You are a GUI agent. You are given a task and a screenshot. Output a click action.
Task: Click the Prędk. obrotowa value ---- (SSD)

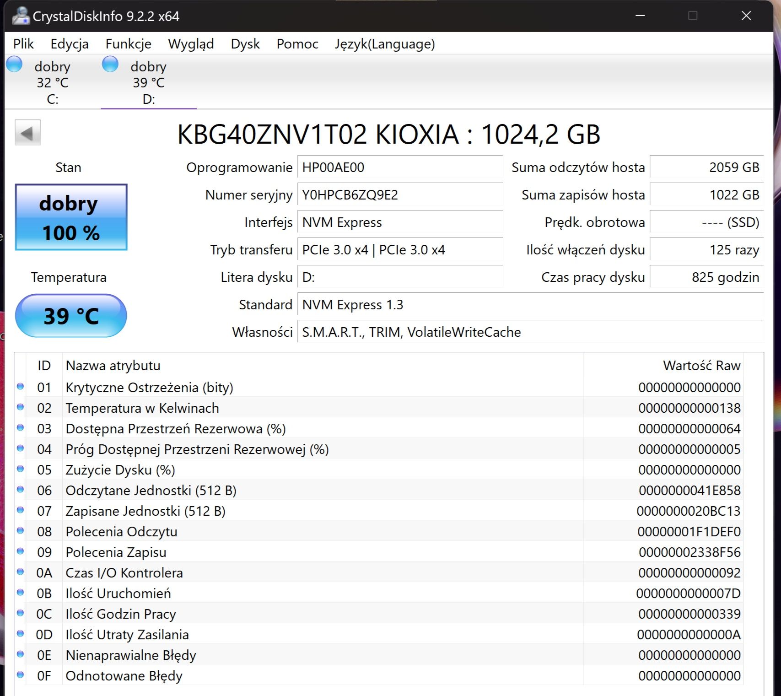click(x=707, y=222)
